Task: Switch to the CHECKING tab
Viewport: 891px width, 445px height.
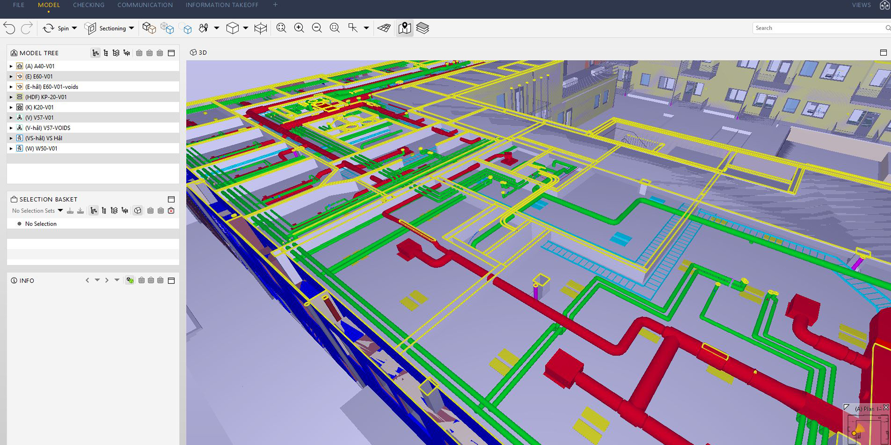Action: point(89,5)
